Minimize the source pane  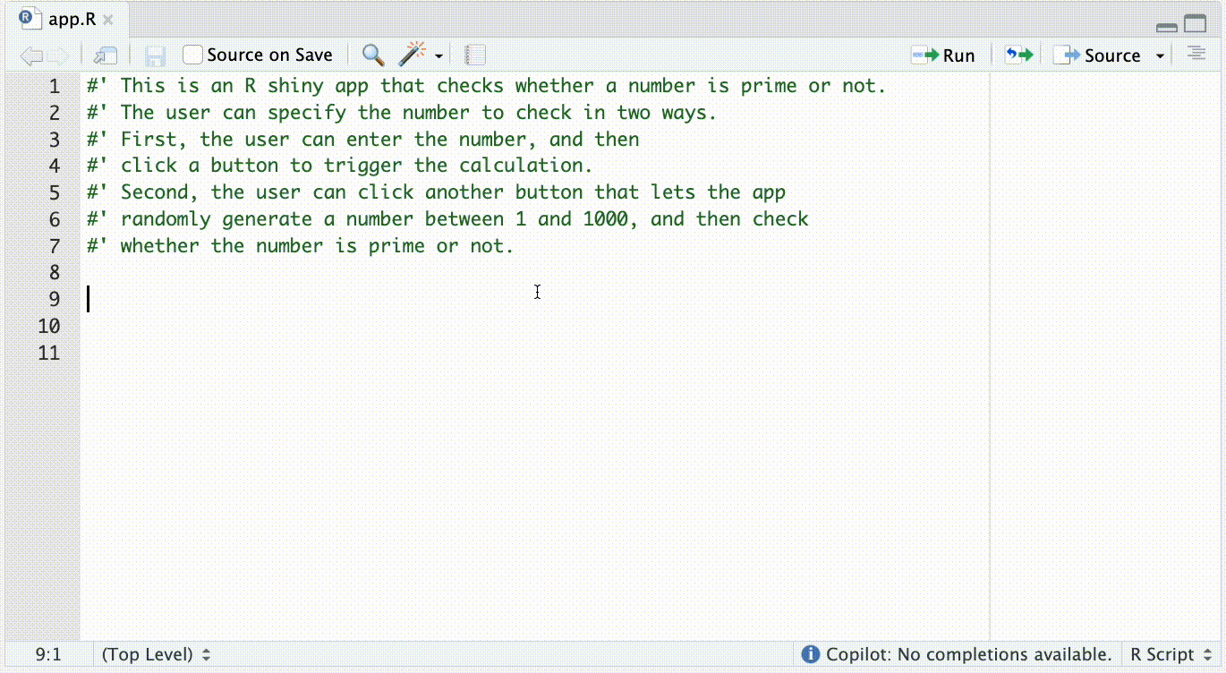(x=1167, y=26)
